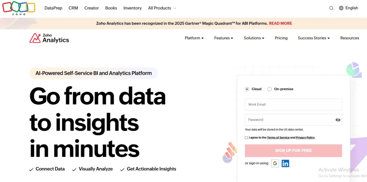Open CRM from the top bar
Image resolution: width=367 pixels, height=182 pixels.
tap(73, 8)
